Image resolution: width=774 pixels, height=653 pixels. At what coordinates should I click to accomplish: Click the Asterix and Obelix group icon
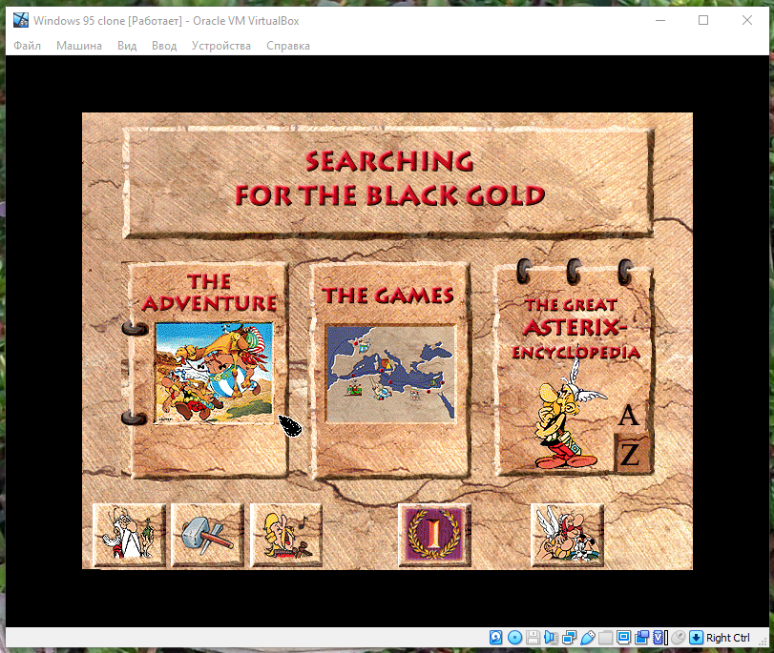point(567,535)
